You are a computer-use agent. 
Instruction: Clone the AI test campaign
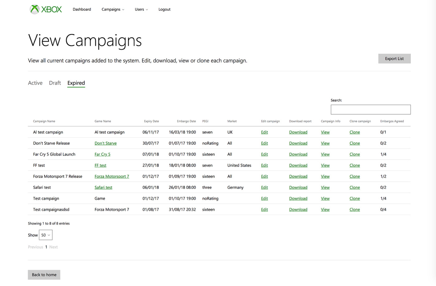click(354, 132)
